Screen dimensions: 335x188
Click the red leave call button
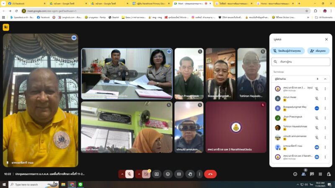pyautogui.click(x=210, y=174)
